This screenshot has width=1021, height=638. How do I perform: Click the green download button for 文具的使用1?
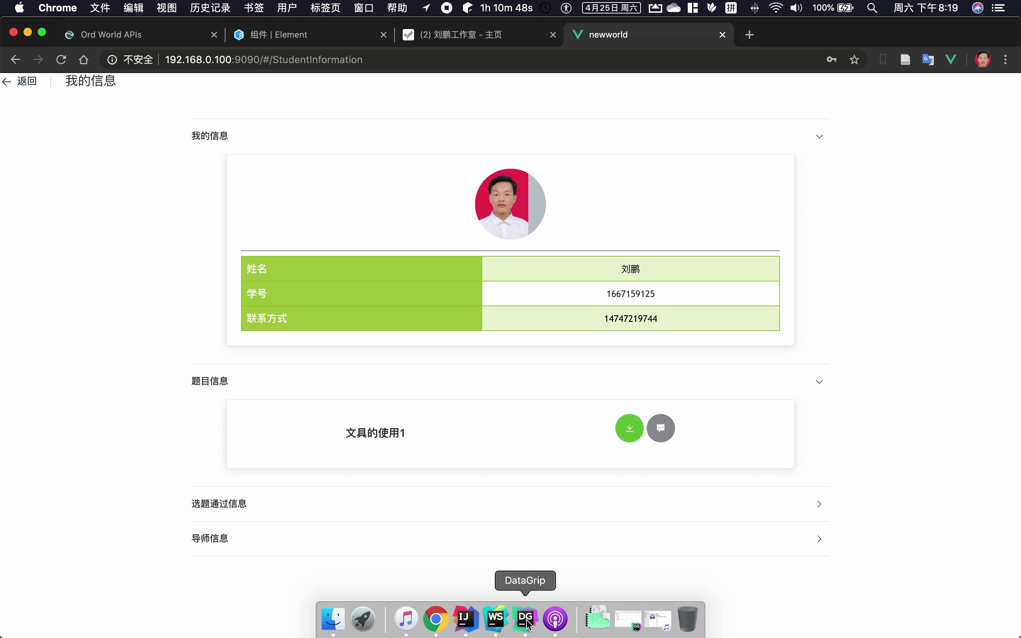tap(628, 428)
